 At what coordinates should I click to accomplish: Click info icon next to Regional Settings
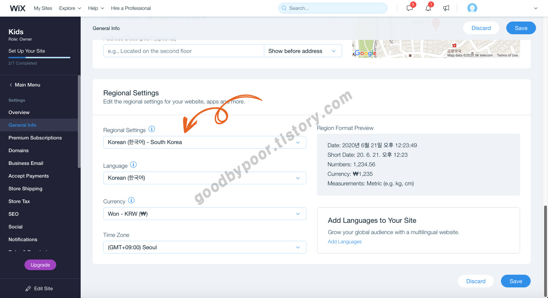(152, 129)
